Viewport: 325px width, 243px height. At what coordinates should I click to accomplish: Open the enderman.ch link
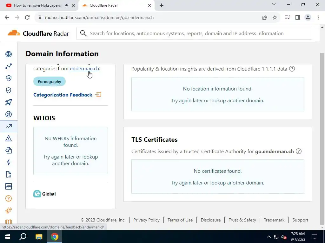pyautogui.click(x=84, y=69)
